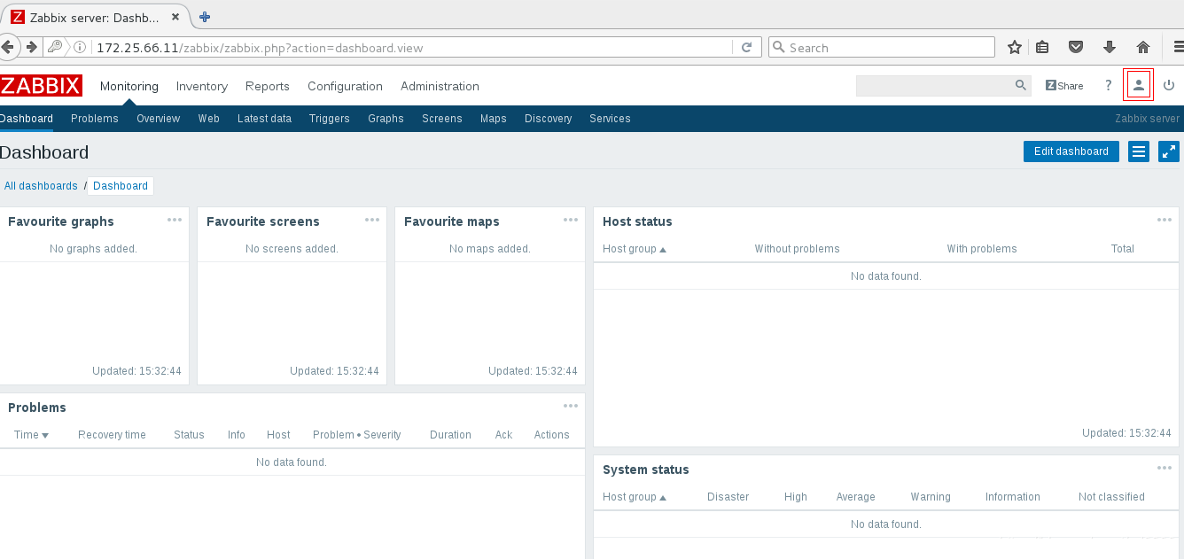
Task: Follow the All dashboards breadcrumb link
Action: (41, 186)
